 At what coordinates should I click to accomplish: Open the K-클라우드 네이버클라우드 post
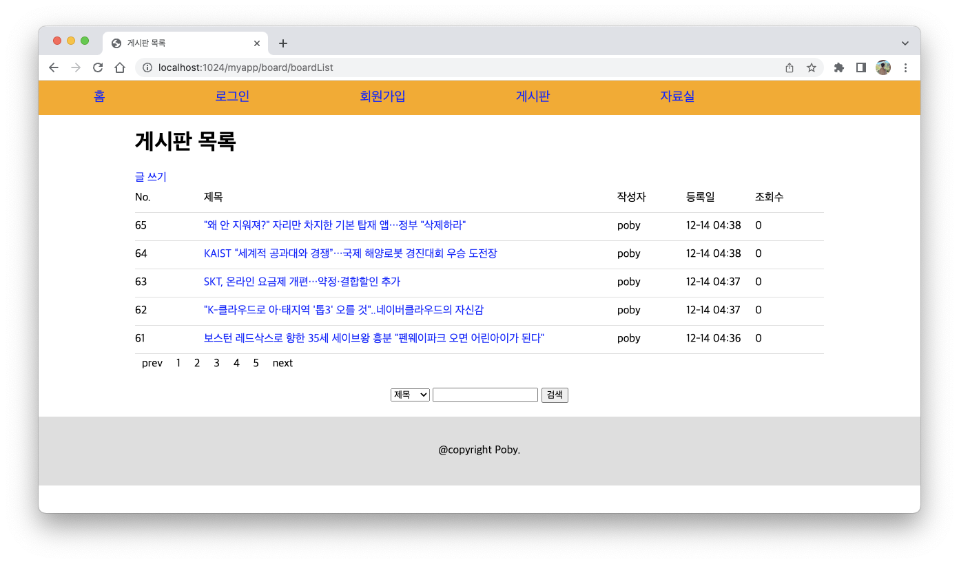[344, 310]
